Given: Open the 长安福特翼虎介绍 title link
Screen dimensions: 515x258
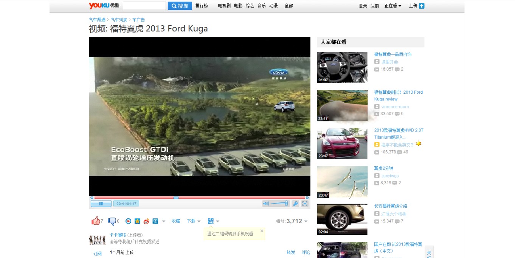Looking at the screenshot, I should tap(391, 206).
